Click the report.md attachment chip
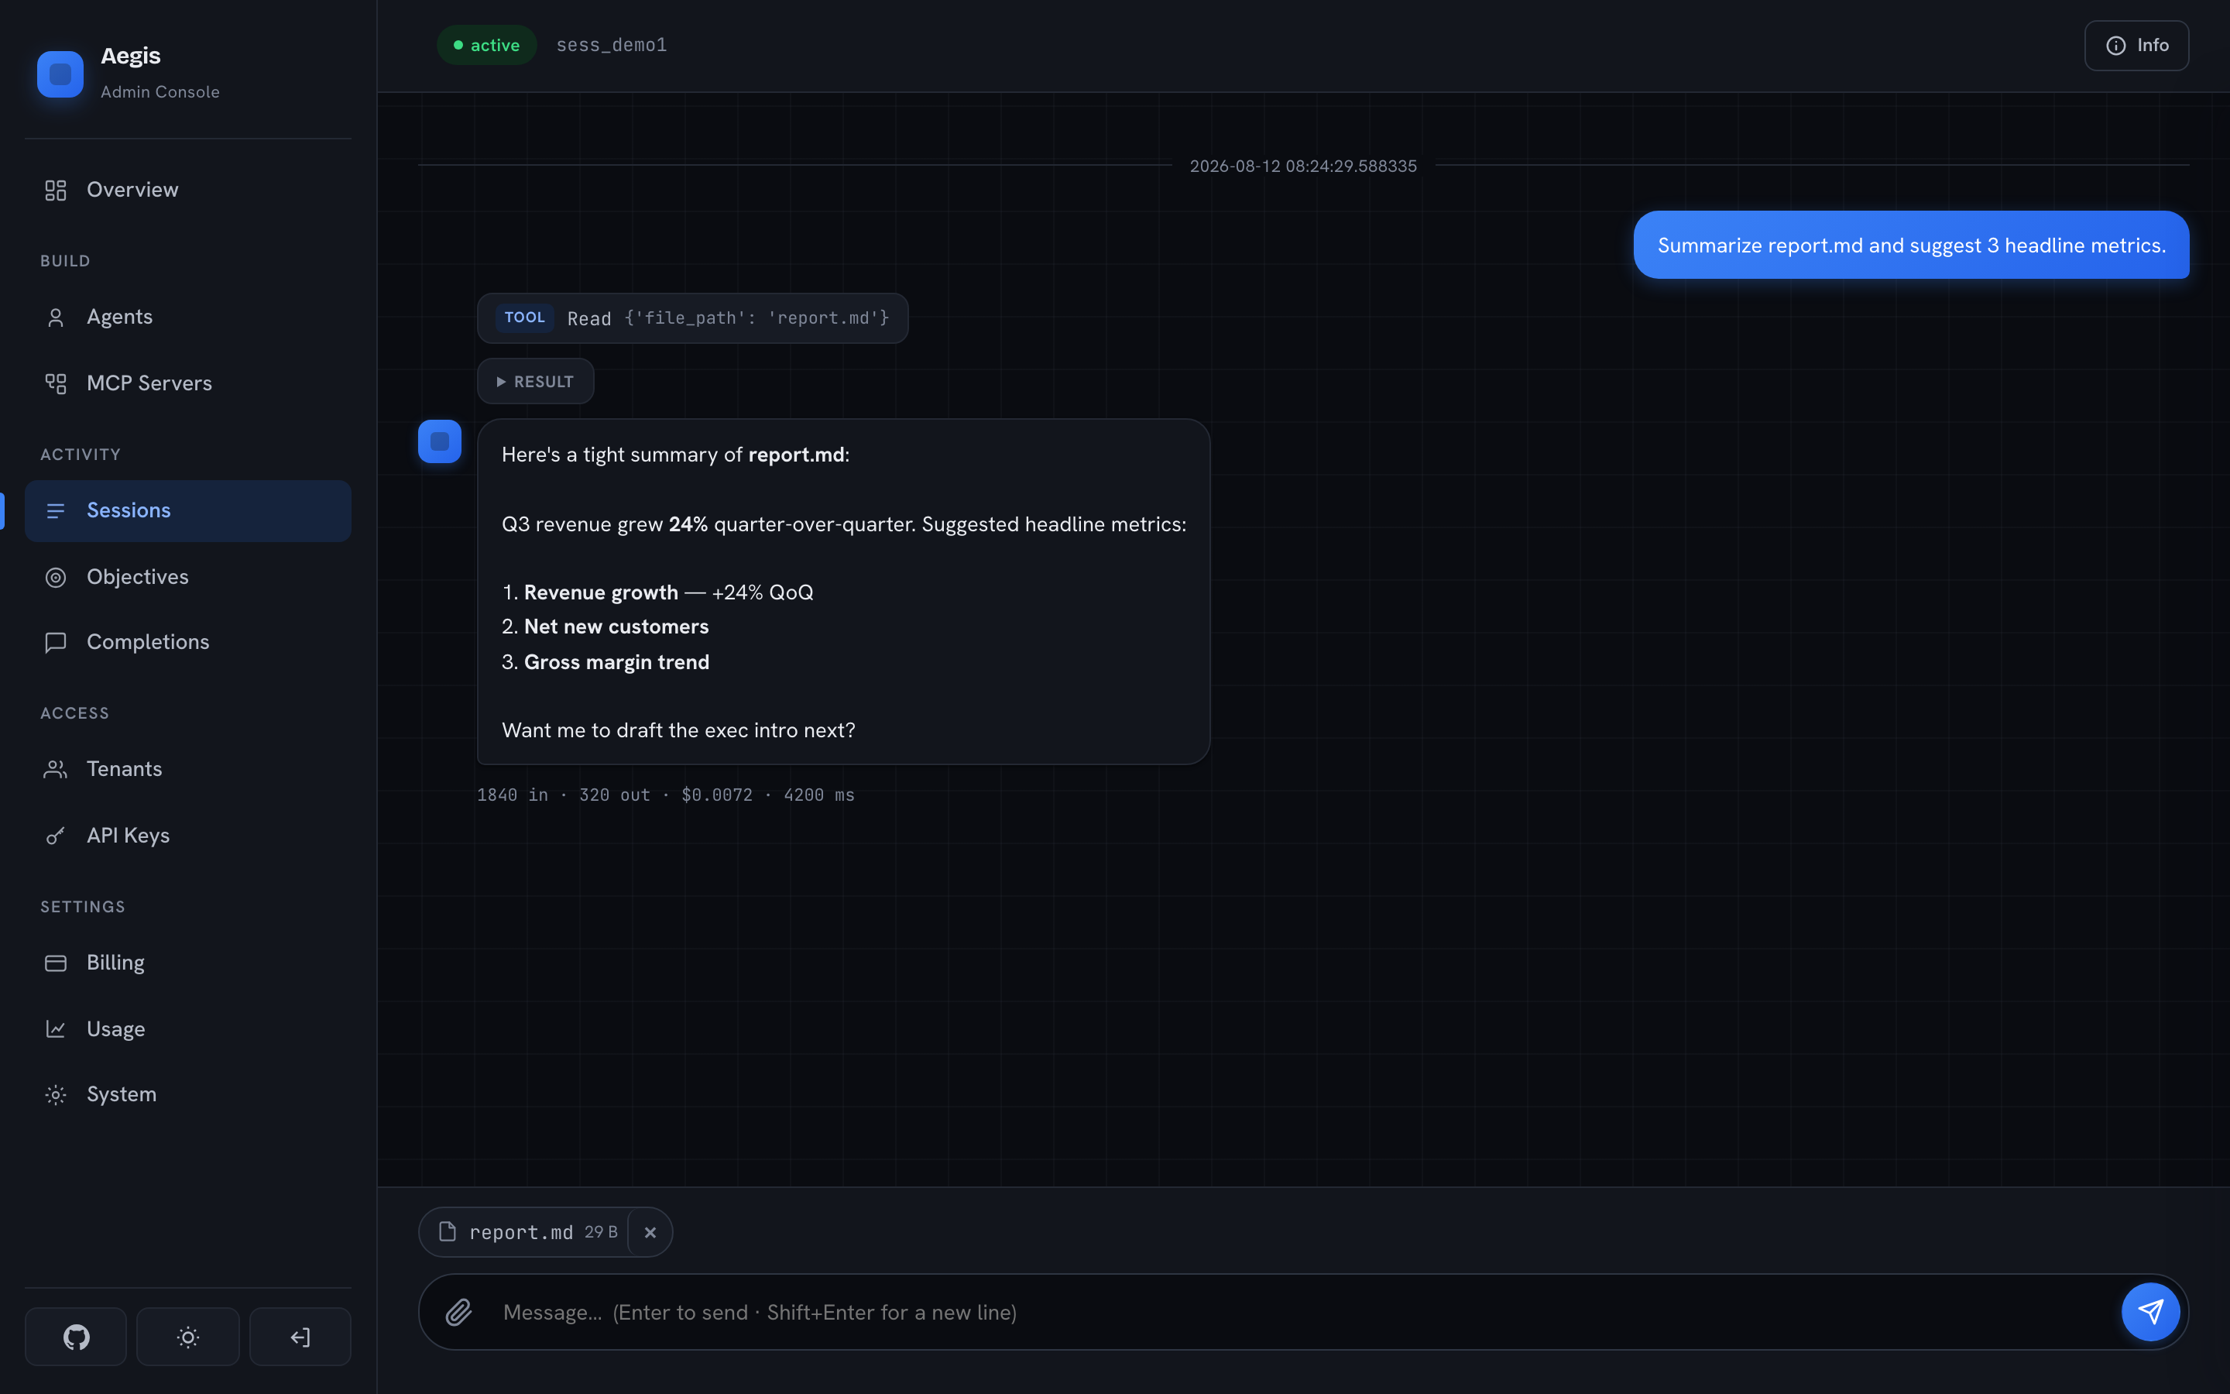 pos(544,1233)
